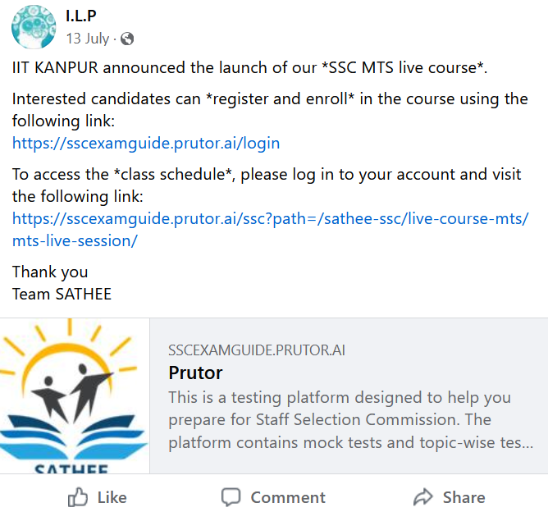Click the public globe privacy icon
Screen dimensions: 548x512
tap(127, 39)
